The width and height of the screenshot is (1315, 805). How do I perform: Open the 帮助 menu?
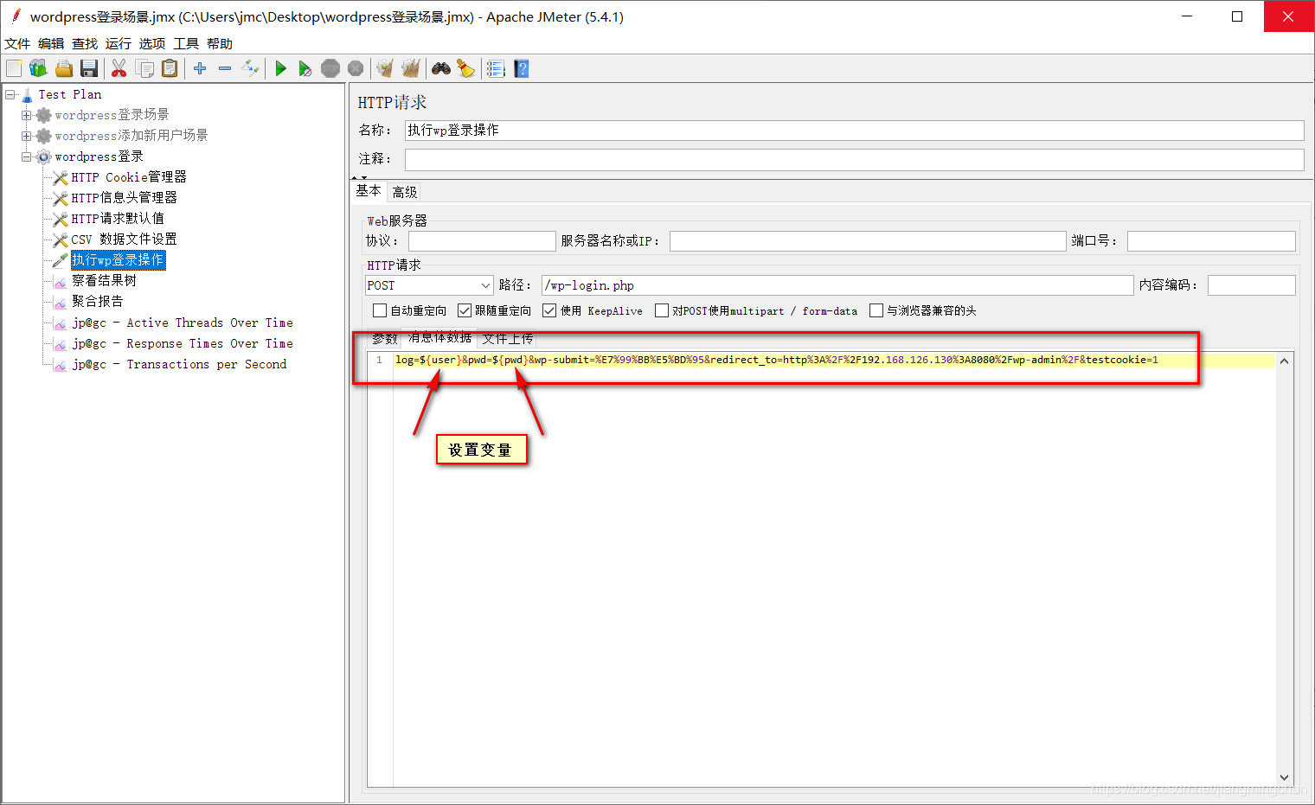click(220, 43)
